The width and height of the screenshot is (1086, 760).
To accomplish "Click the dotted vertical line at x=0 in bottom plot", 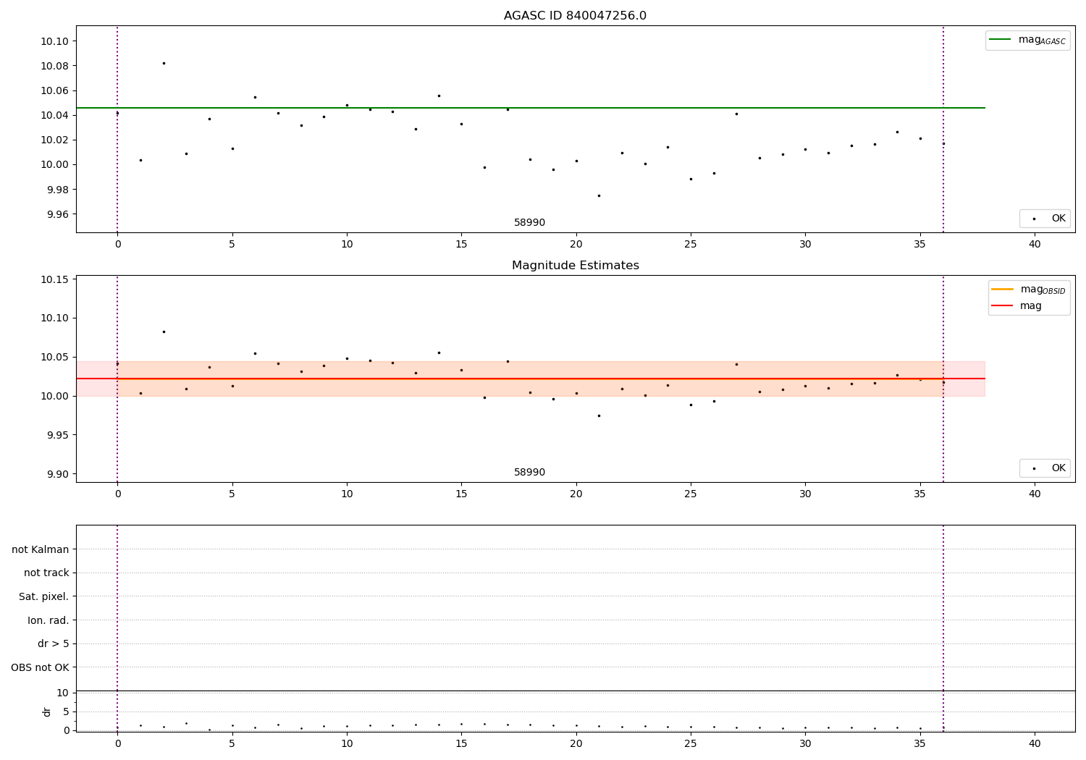I will point(117,628).
